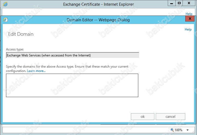The image size is (197, 135).
Task: Close the Domain Editor Webpage Dialog
Action: (x=190, y=19)
